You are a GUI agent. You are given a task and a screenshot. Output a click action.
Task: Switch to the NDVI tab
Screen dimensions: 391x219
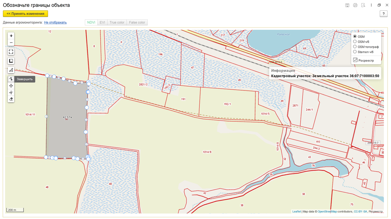91,23
